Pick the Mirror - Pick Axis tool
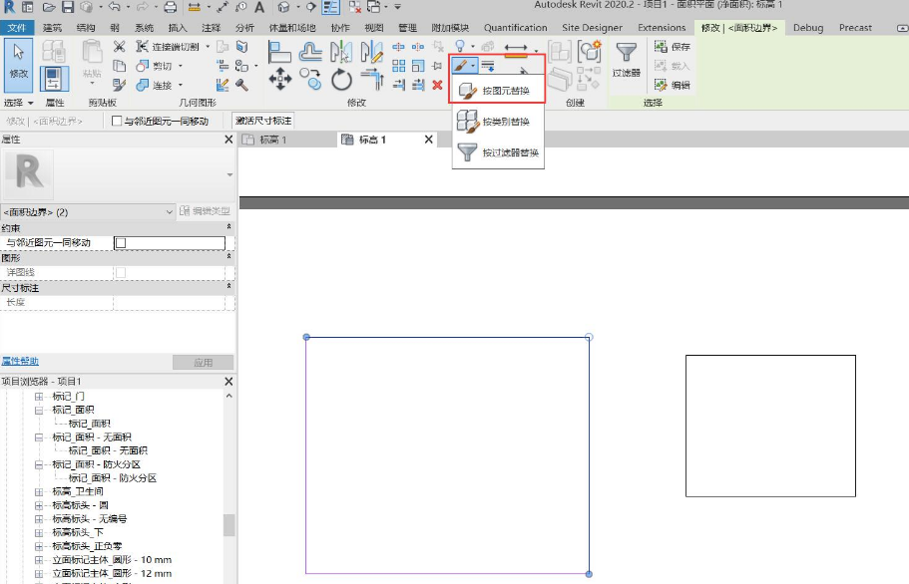This screenshot has height=584, width=909. point(341,52)
